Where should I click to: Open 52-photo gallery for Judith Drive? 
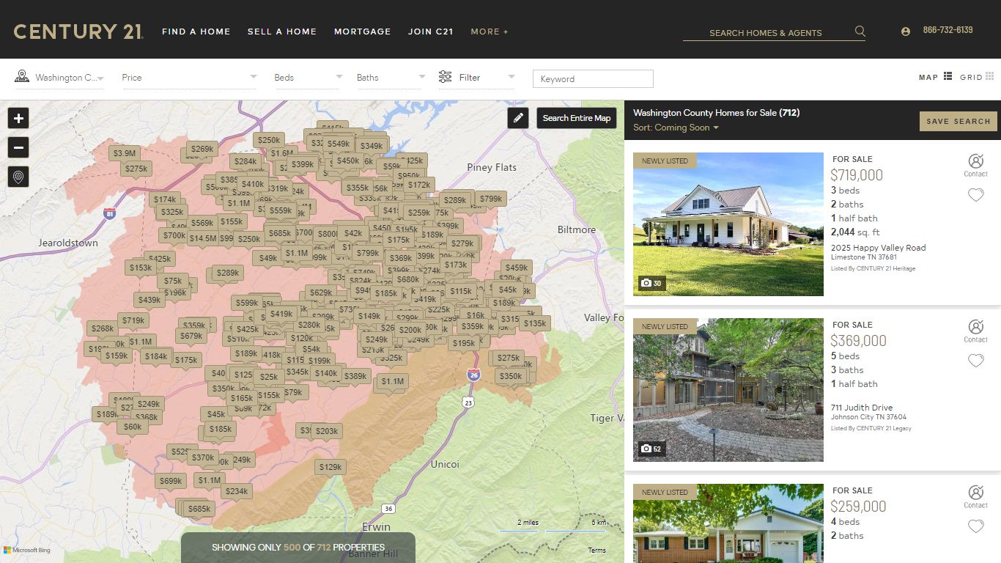click(651, 449)
